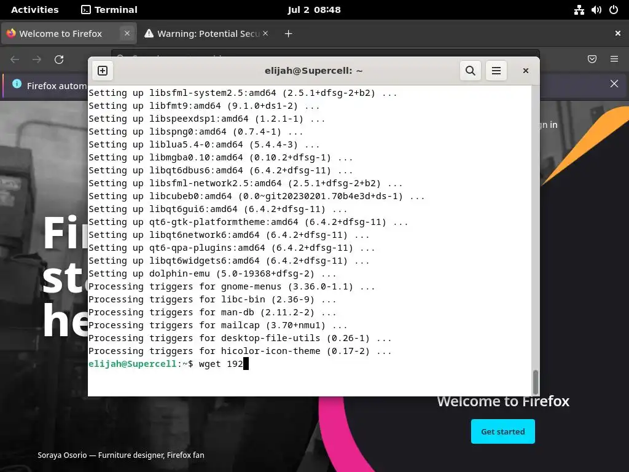Click the line 'Processing triggers for desktop-file-utils'
Image resolution: width=629 pixels, height=472 pixels.
click(x=240, y=338)
